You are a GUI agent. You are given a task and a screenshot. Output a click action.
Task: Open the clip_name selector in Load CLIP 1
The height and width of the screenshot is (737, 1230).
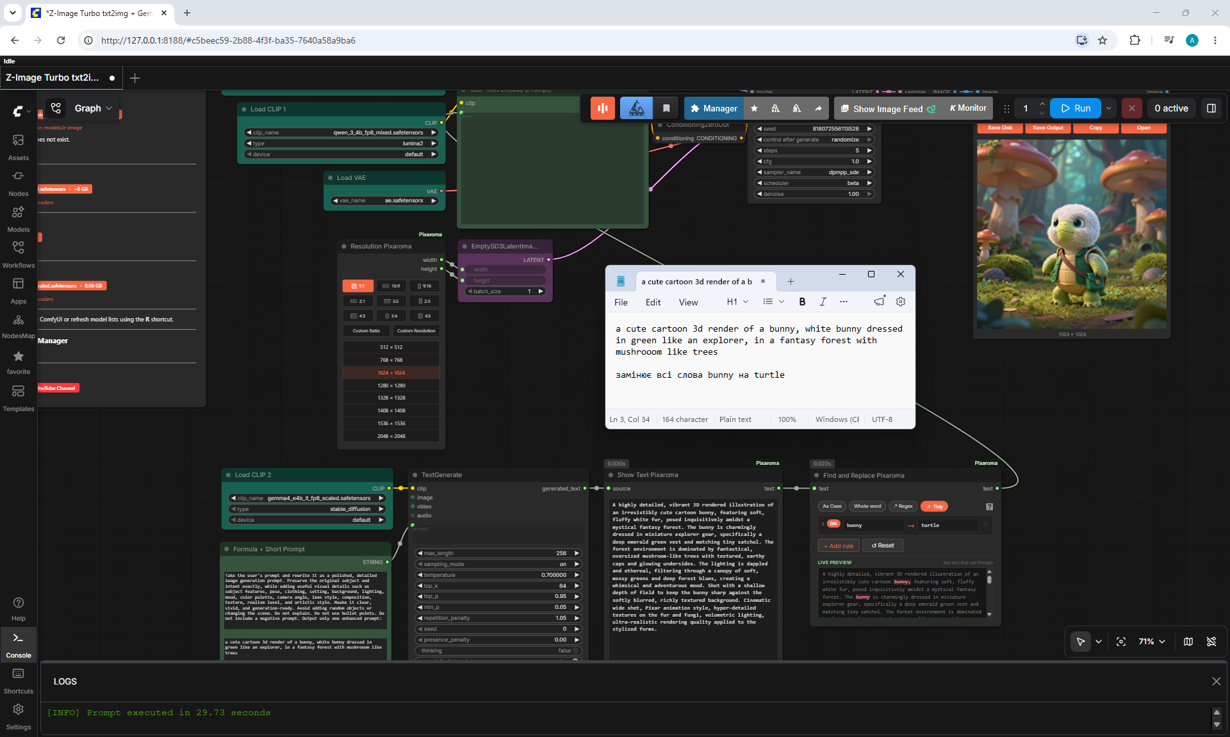341,133
